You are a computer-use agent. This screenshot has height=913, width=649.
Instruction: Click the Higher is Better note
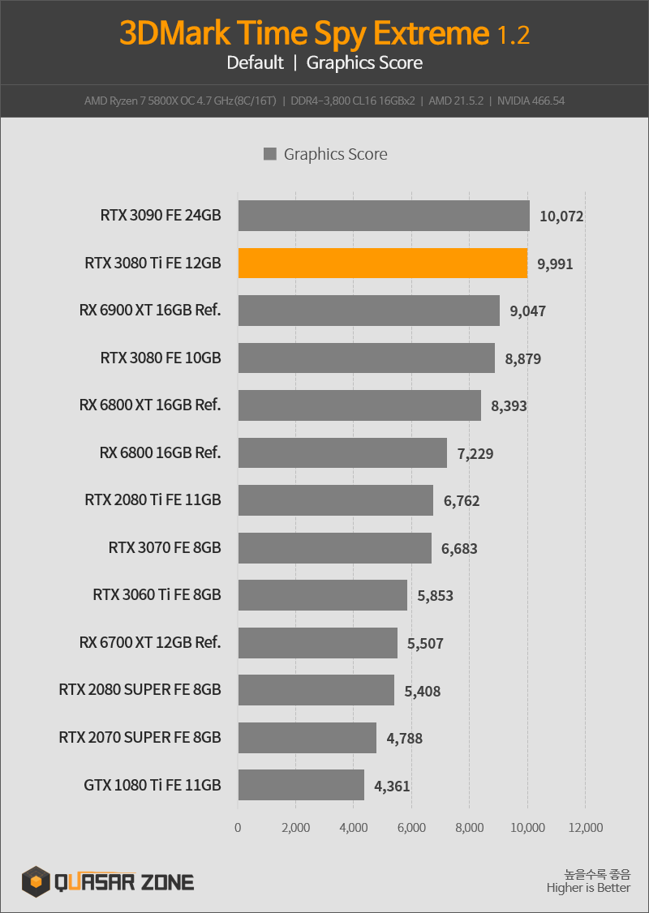click(x=588, y=888)
